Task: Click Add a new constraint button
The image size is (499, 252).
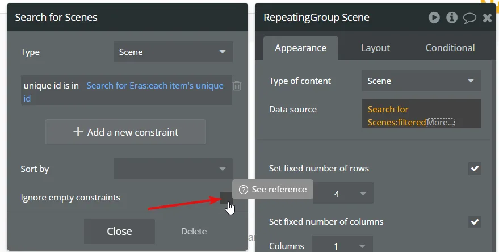Action: (x=125, y=132)
